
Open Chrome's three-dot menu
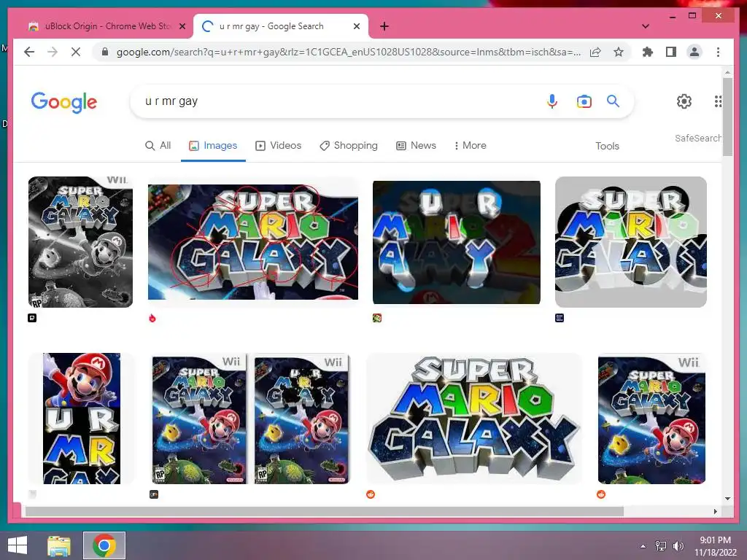(718, 52)
